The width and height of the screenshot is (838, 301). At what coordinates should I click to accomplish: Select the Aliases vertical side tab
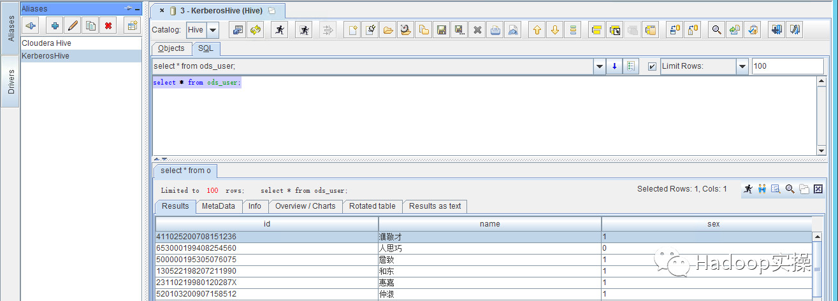(10, 29)
